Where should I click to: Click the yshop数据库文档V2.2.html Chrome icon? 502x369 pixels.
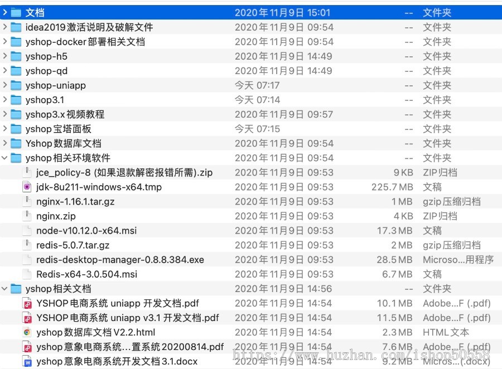(27, 332)
